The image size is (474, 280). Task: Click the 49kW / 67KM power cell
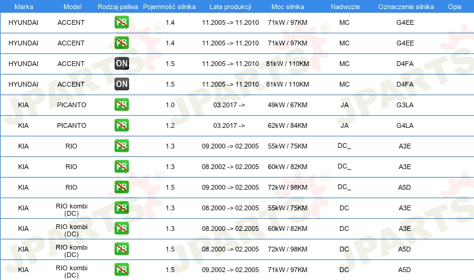(x=287, y=105)
